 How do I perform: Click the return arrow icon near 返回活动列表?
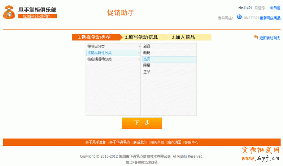(256, 37)
